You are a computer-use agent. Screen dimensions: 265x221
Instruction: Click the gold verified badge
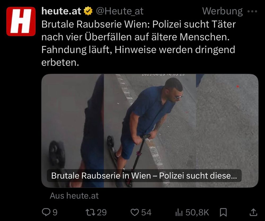[88, 11]
